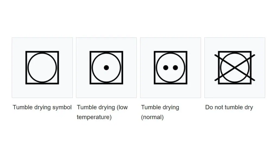Click the crossing point of the X lines
The height and width of the screenshot is (152, 278).
point(235,68)
